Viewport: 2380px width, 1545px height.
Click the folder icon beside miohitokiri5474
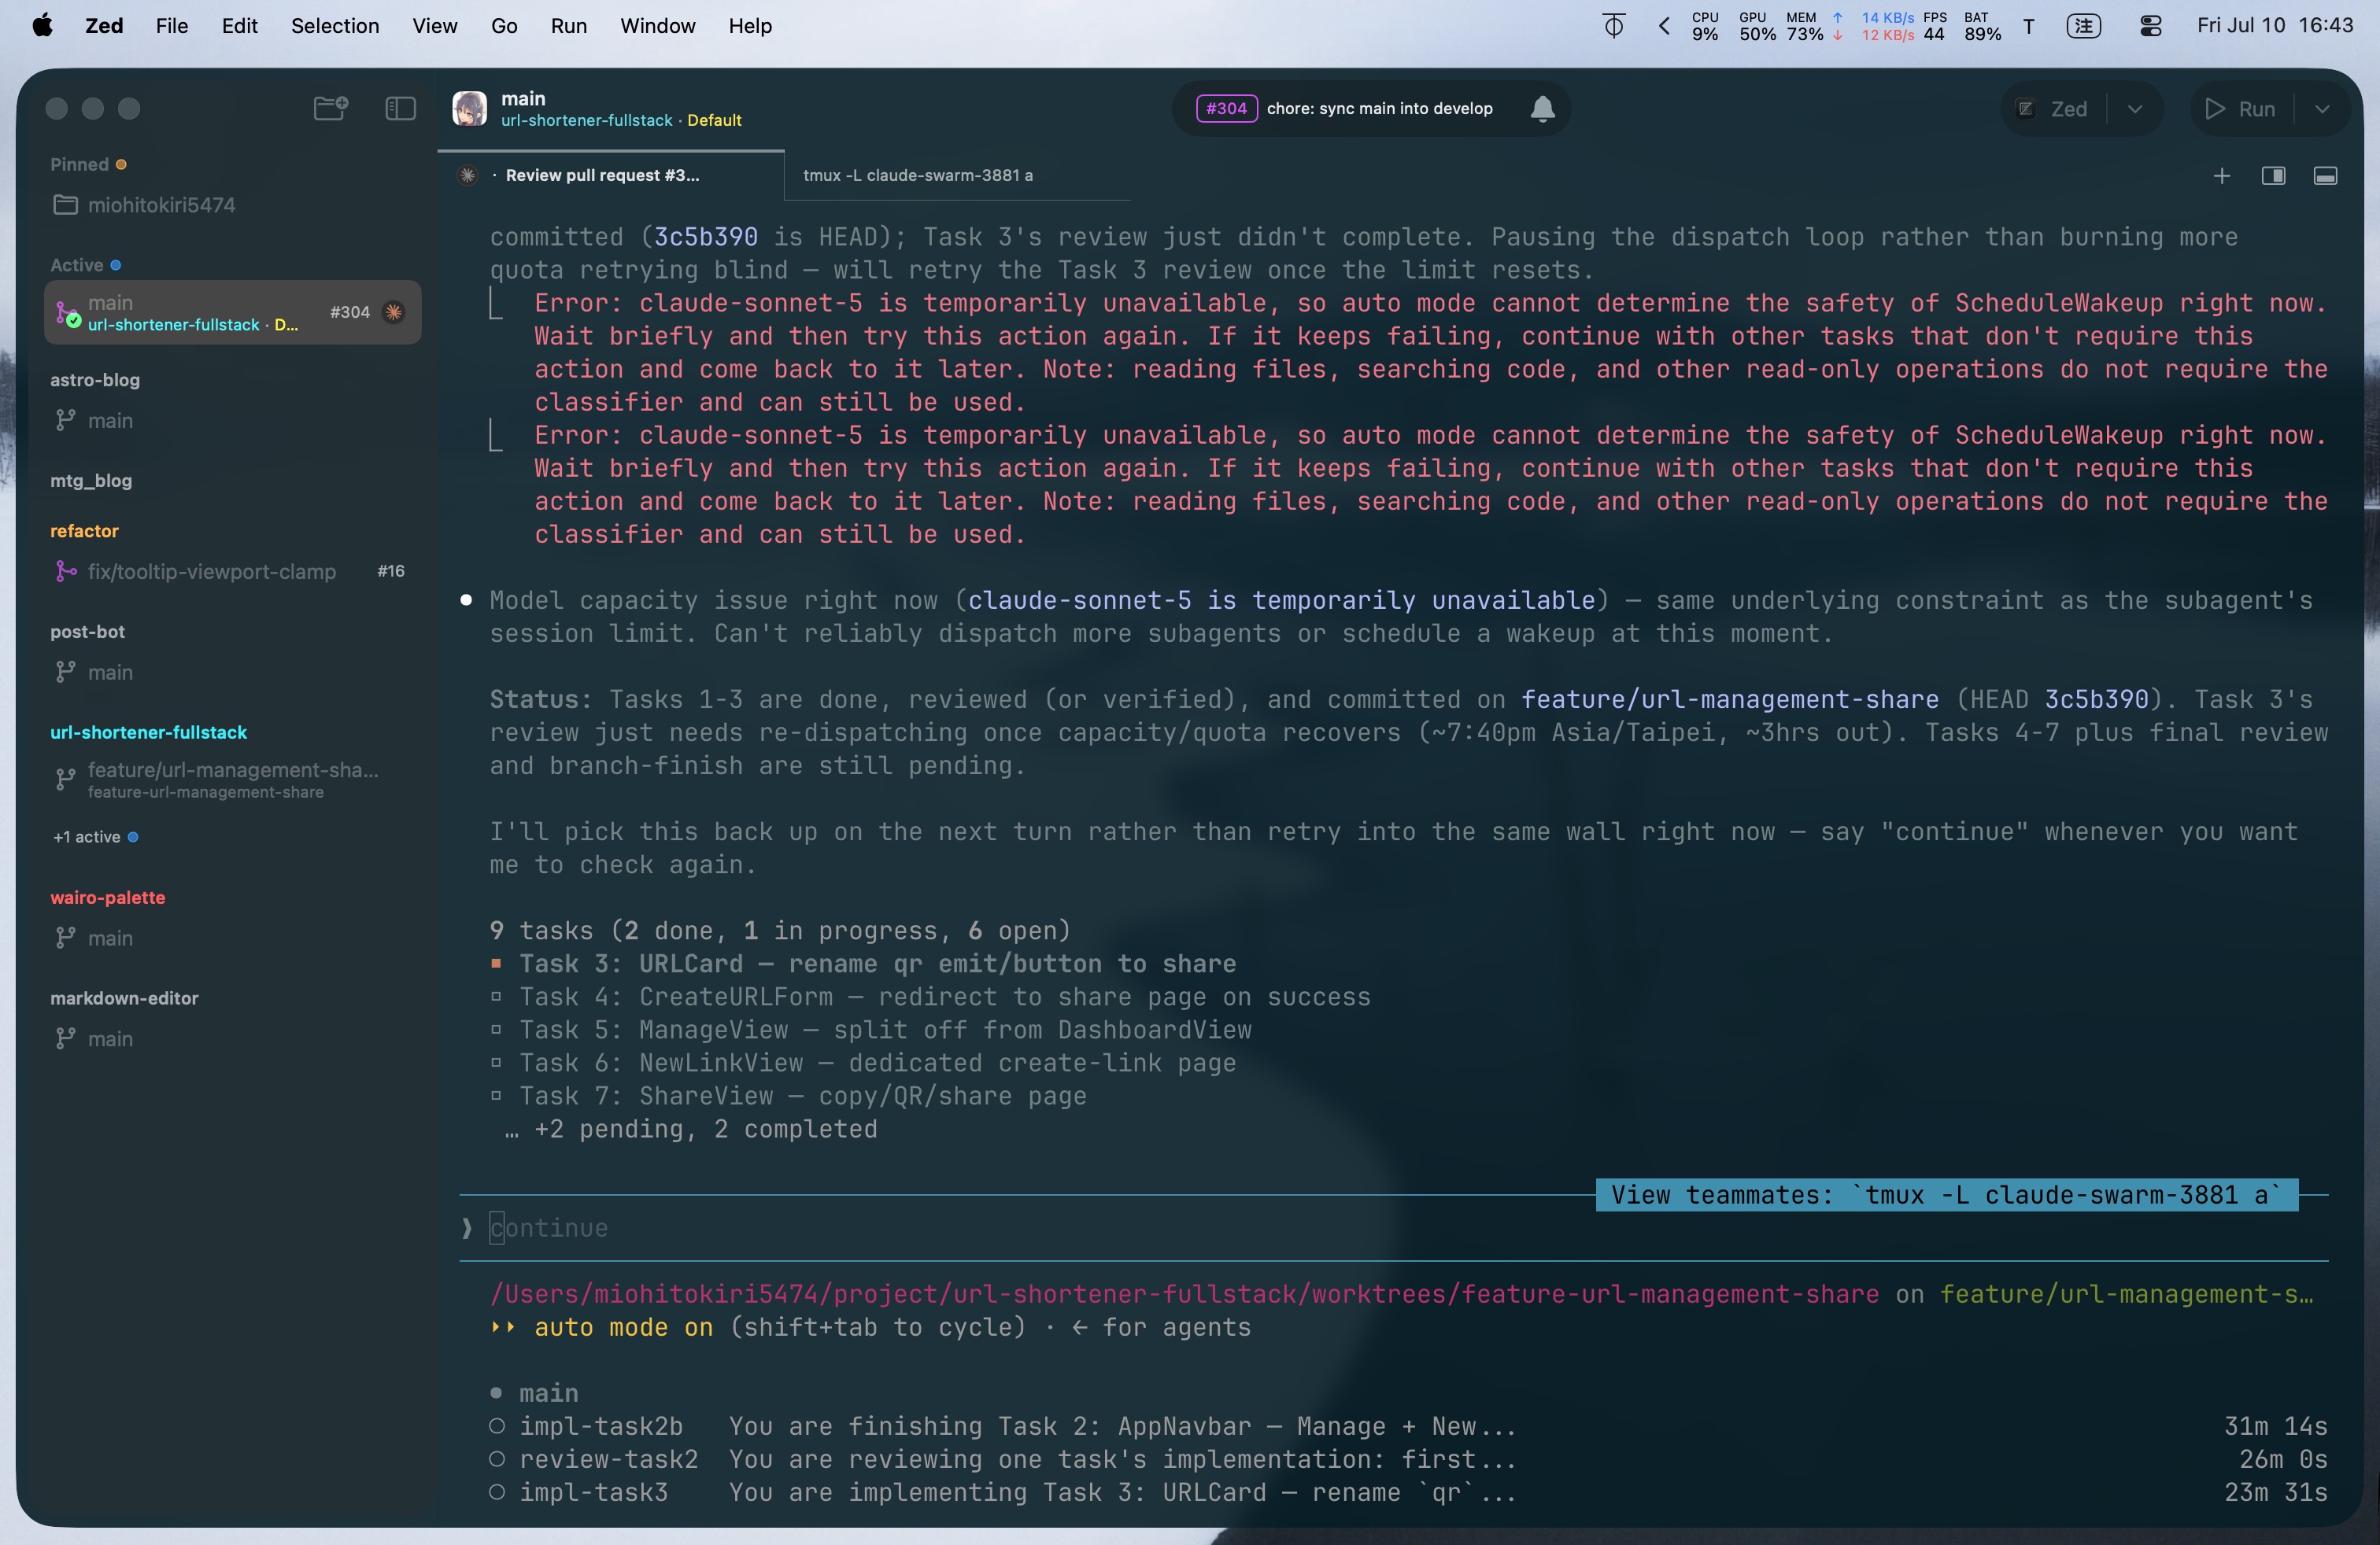(x=65, y=205)
